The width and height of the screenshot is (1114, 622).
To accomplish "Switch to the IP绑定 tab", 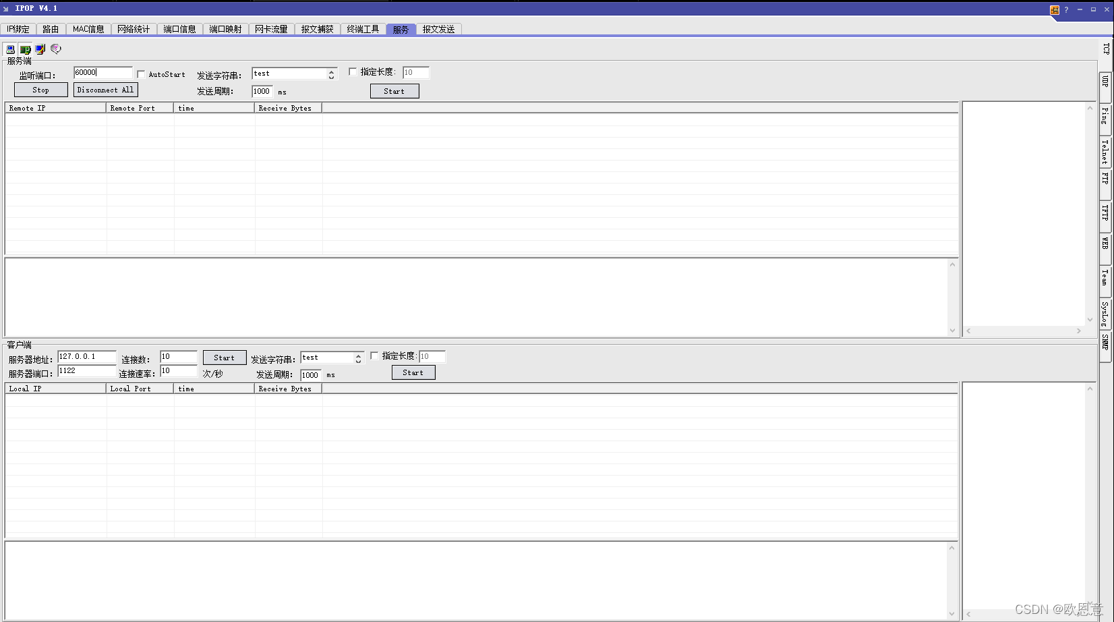I will pyautogui.click(x=18, y=29).
